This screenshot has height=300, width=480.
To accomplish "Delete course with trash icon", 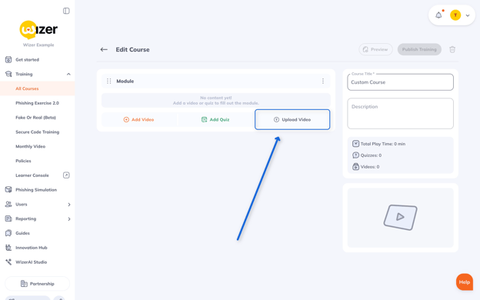I will pyautogui.click(x=452, y=49).
